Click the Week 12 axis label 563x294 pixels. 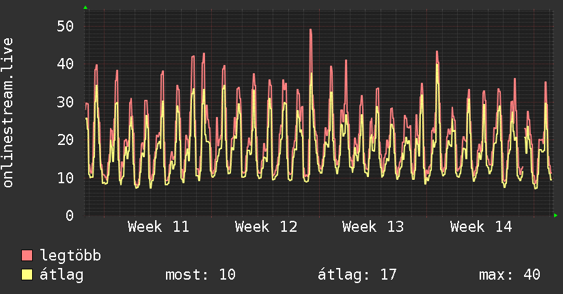[266, 227]
